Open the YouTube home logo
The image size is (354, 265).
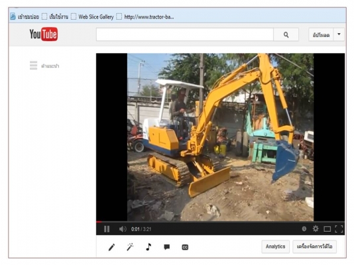[x=44, y=34]
